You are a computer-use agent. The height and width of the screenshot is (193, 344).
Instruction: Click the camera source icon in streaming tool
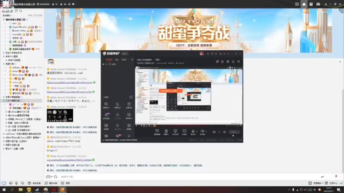click(166, 132)
